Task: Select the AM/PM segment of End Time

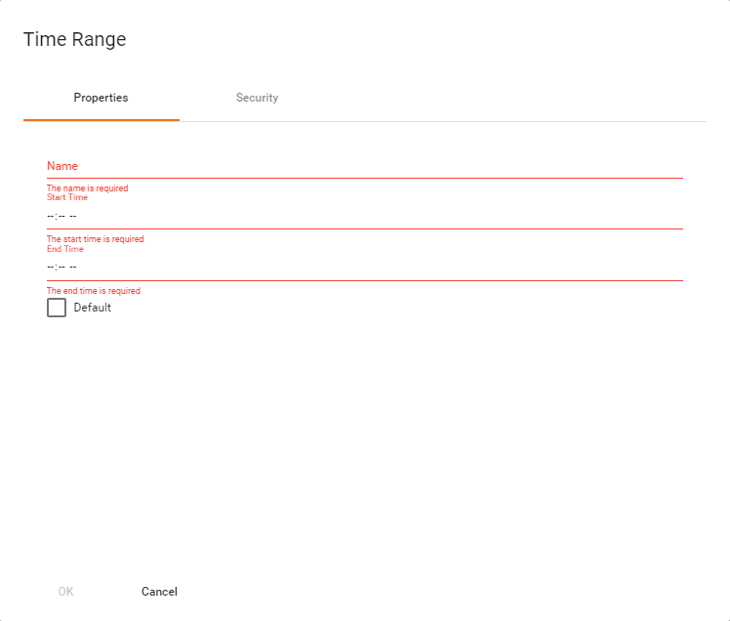Action: coord(73,267)
